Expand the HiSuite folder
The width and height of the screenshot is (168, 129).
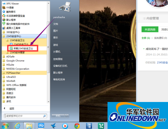[x=24, y=64]
